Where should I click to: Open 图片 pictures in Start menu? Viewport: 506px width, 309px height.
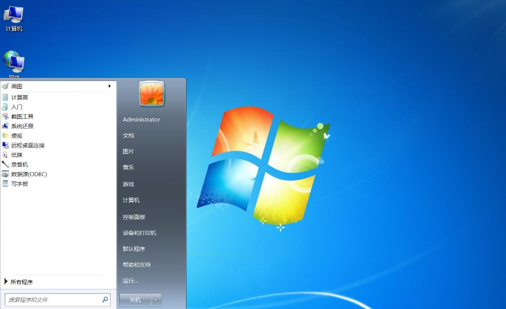128,151
